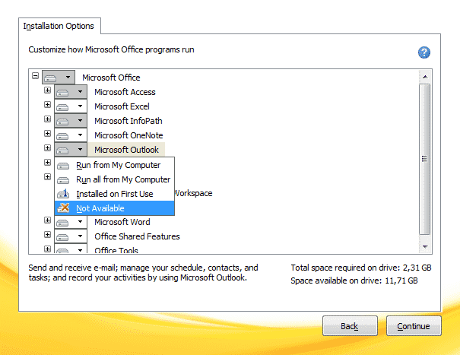Select the Office Shared Features label
Viewport: 460px width, 355px height.
[x=137, y=236]
